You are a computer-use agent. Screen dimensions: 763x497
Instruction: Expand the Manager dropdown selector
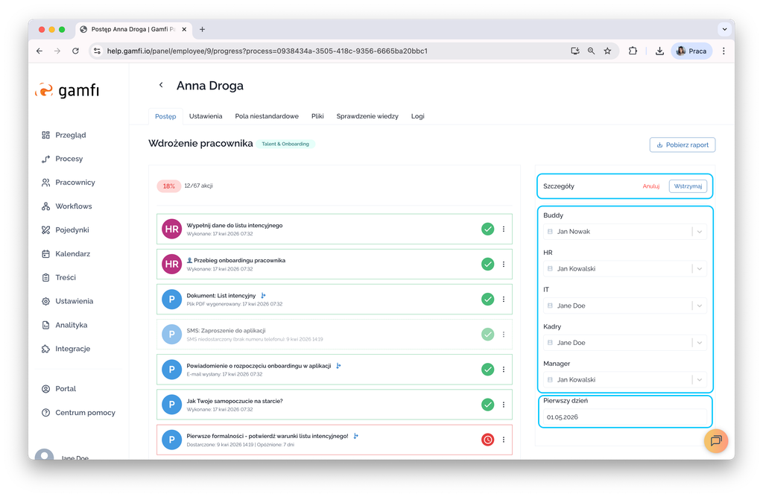(x=699, y=380)
